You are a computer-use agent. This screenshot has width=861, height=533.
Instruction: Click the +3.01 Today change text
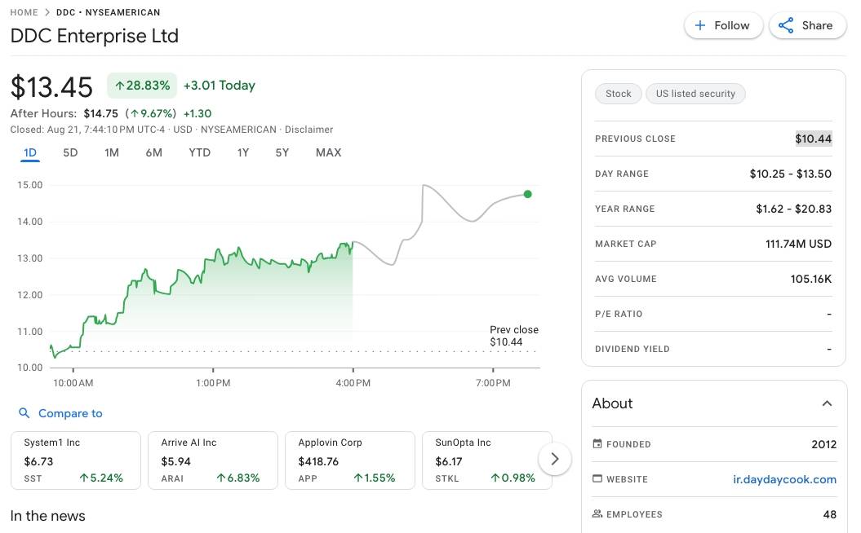point(219,86)
